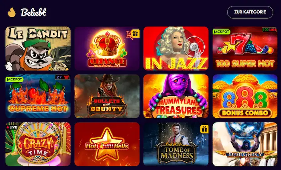Open Rich Wilde Tome of Madness

[x=176, y=144]
